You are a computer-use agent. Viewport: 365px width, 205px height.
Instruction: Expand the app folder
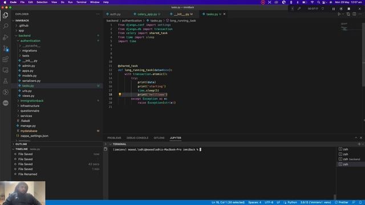pos(21,31)
